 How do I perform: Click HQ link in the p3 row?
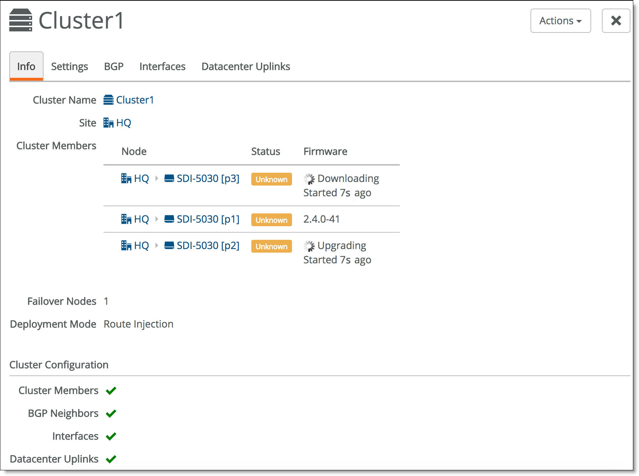coord(141,178)
